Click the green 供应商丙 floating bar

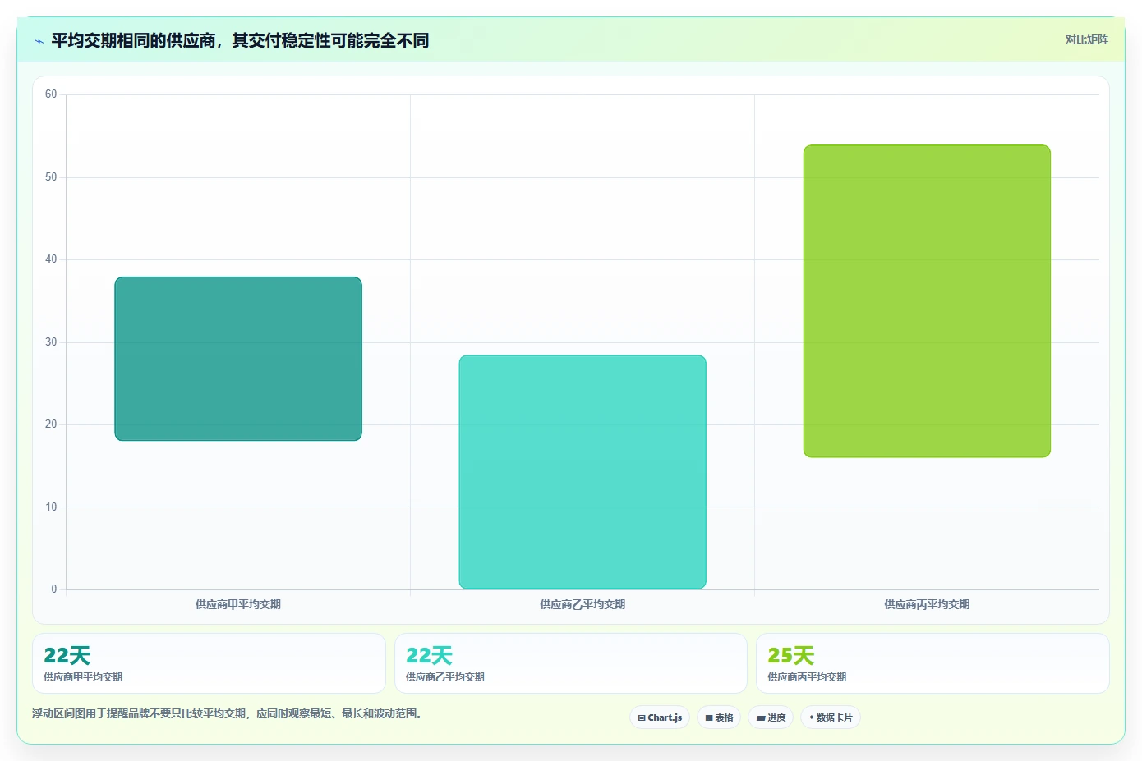(927, 301)
